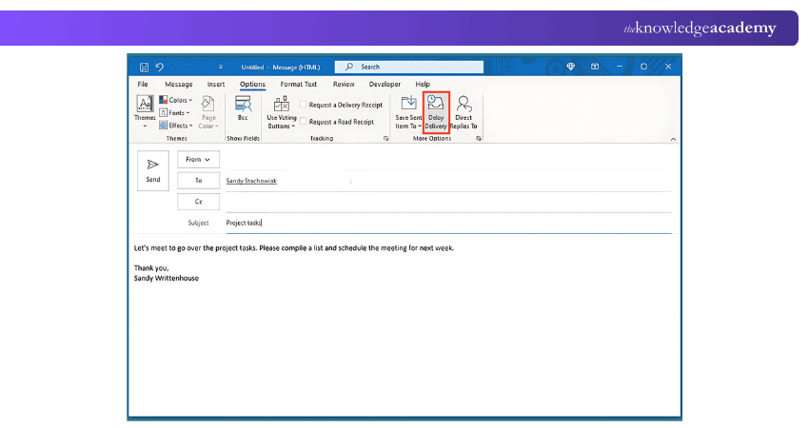Click the Thank you line
809x428 pixels.
click(151, 268)
